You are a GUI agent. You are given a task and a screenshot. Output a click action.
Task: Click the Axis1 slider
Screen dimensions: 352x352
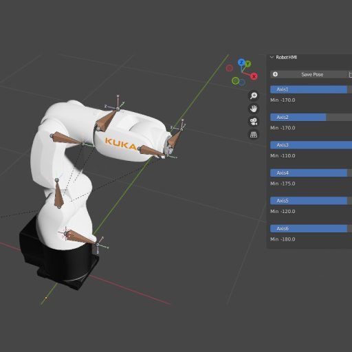coord(311,89)
